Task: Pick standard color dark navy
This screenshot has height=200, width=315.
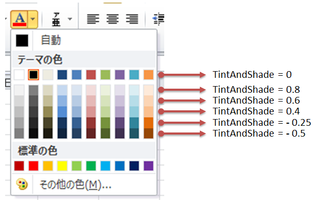Action: pyautogui.click(x=134, y=166)
